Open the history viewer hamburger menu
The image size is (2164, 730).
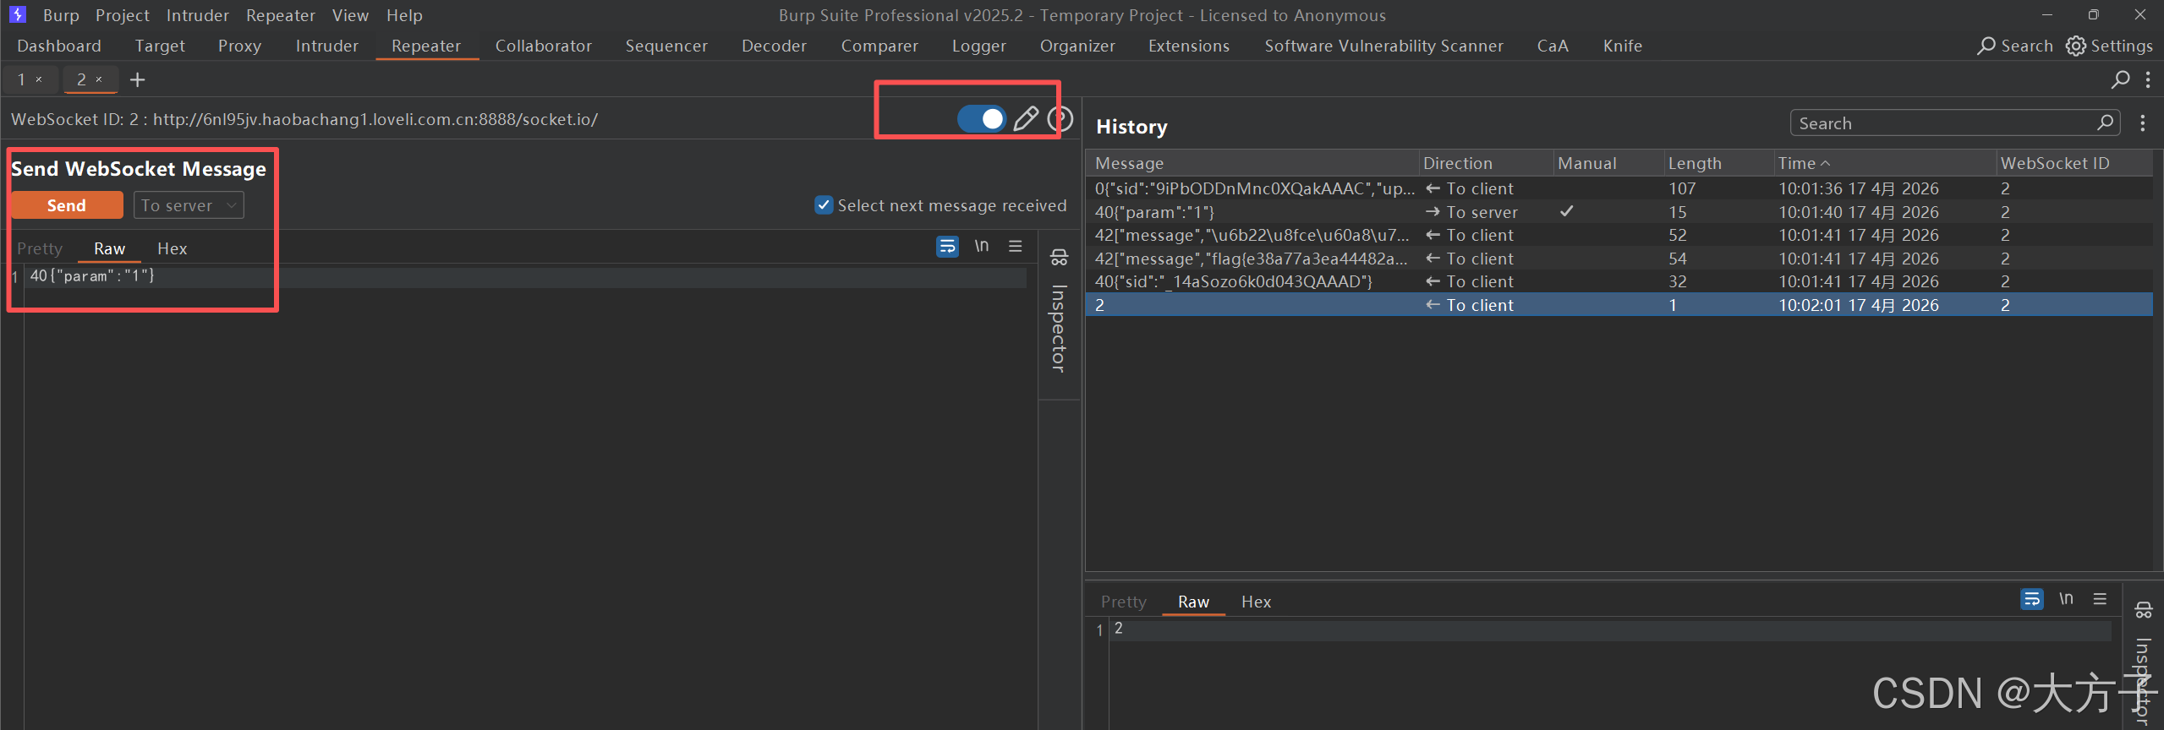tap(2100, 599)
